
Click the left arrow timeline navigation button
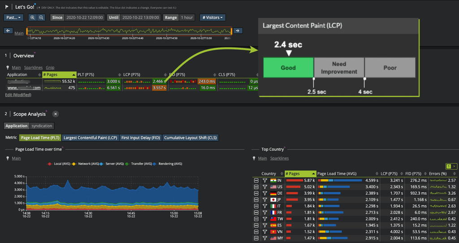tap(8, 30)
